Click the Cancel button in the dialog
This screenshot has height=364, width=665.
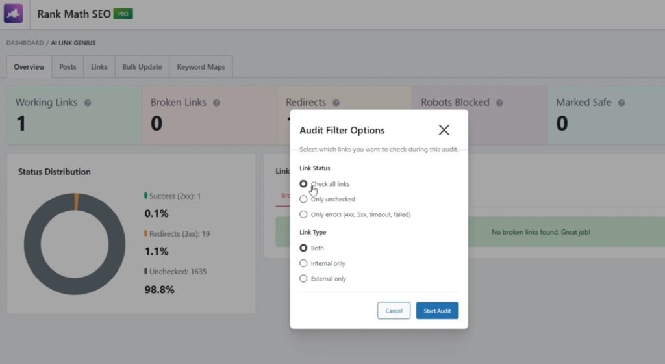[394, 311]
